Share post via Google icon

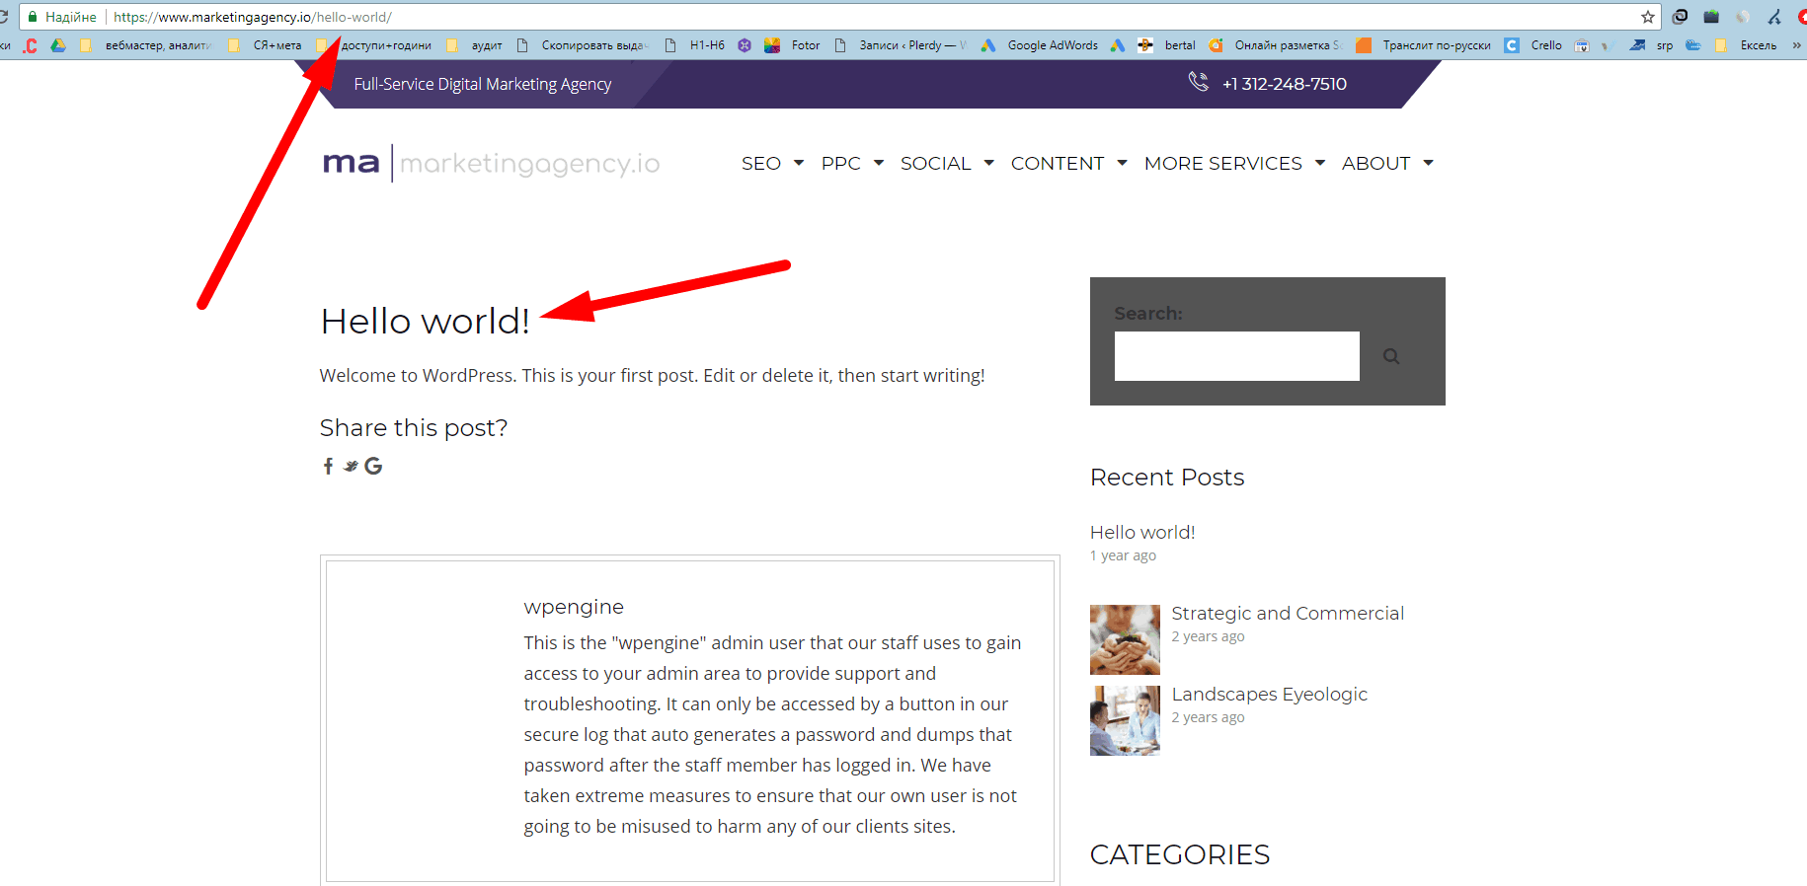click(x=373, y=466)
